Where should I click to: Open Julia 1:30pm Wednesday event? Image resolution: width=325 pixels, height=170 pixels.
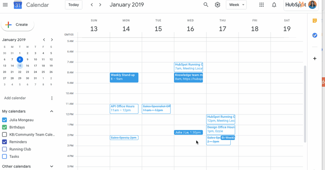click(x=188, y=132)
